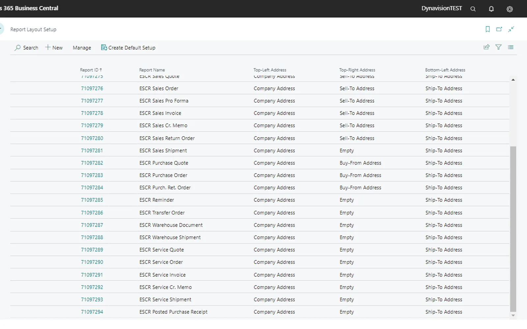Bookmark this page
This screenshot has width=527, height=329.
488,29
